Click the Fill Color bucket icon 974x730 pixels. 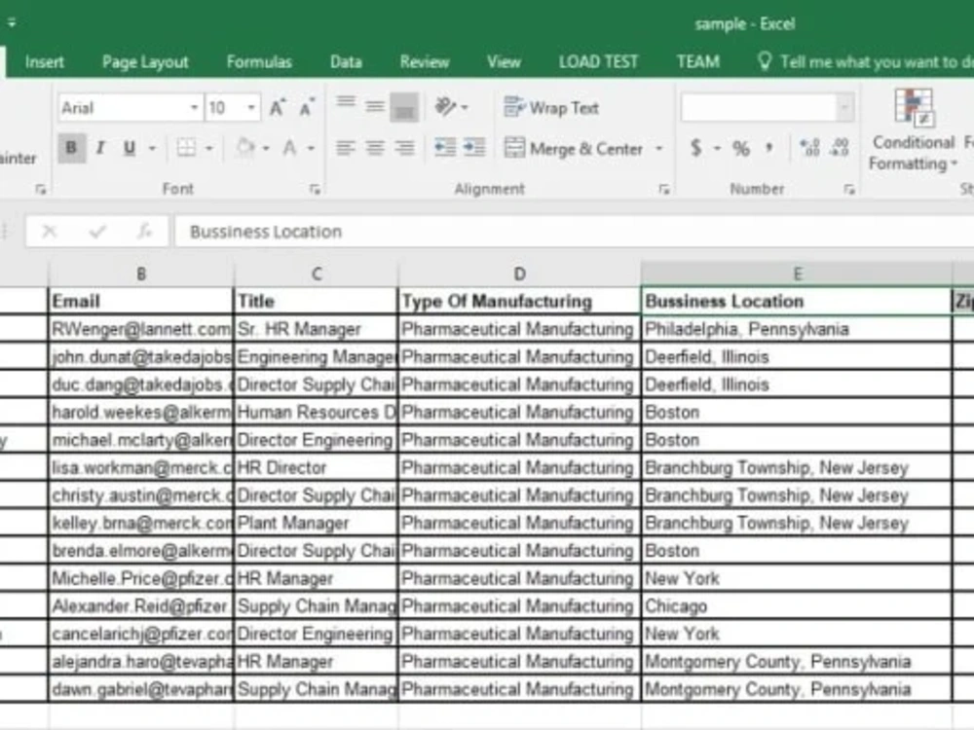click(245, 148)
